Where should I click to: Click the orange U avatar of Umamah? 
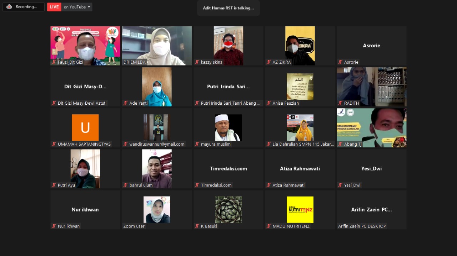[x=85, y=127]
